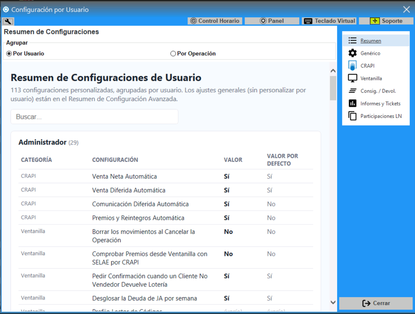Image resolution: width=415 pixels, height=314 pixels.
Task: Click Sí value of Venta Neta Automática
Action: click(227, 176)
